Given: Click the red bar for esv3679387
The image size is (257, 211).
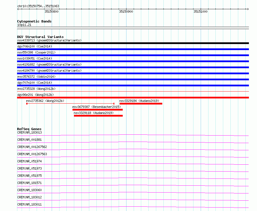Looking at the screenshot, I should pyautogui.click(x=98, y=110).
